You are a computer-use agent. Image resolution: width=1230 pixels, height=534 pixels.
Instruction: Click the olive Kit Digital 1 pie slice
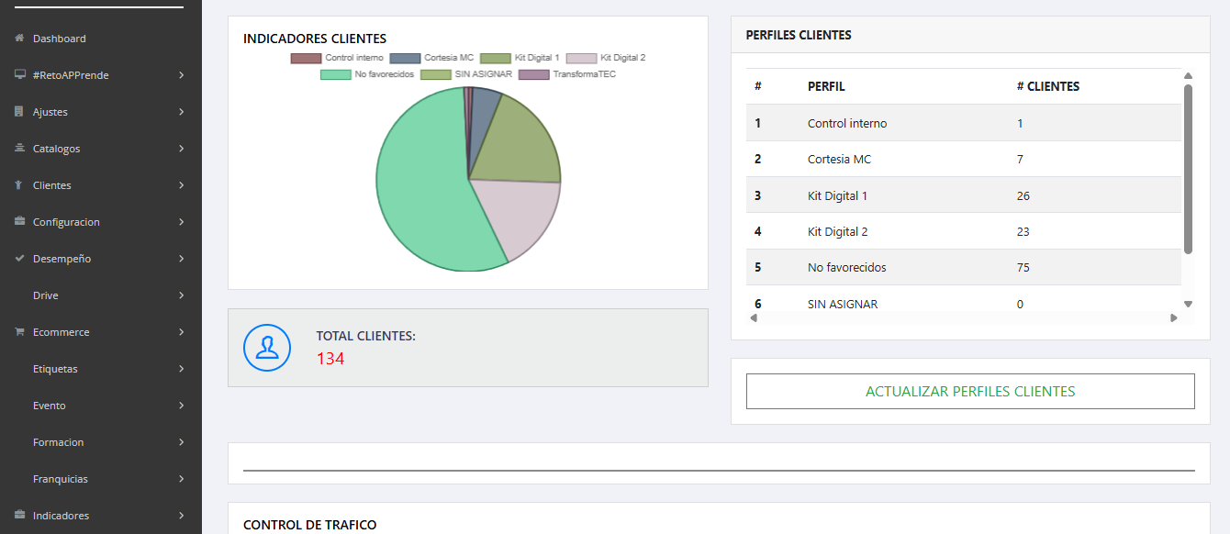520,142
